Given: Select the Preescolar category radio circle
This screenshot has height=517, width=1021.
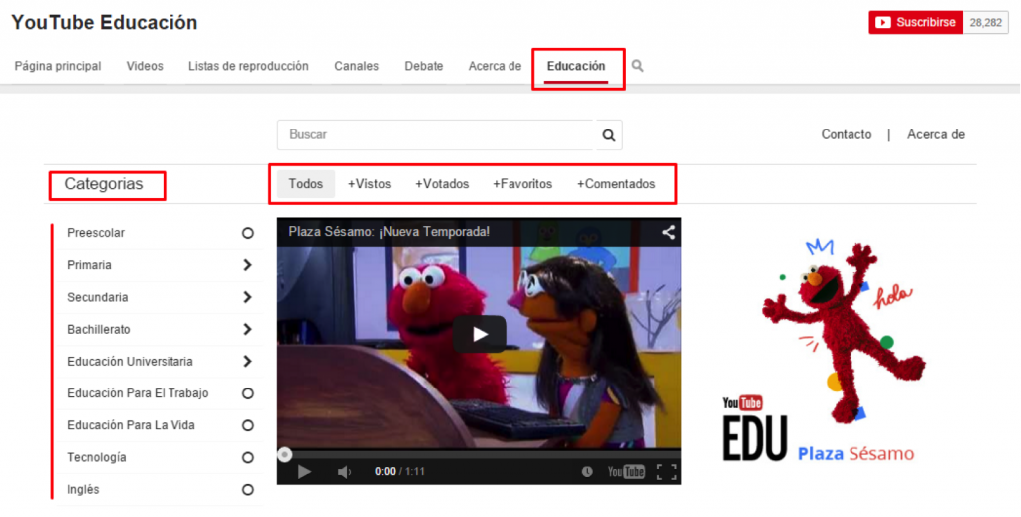Looking at the screenshot, I should (248, 233).
